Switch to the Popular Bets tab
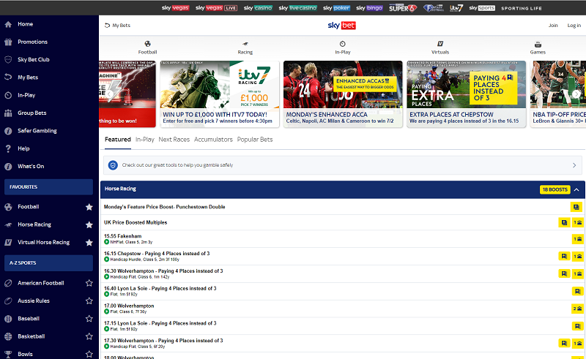This screenshot has height=359, width=586. point(255,140)
